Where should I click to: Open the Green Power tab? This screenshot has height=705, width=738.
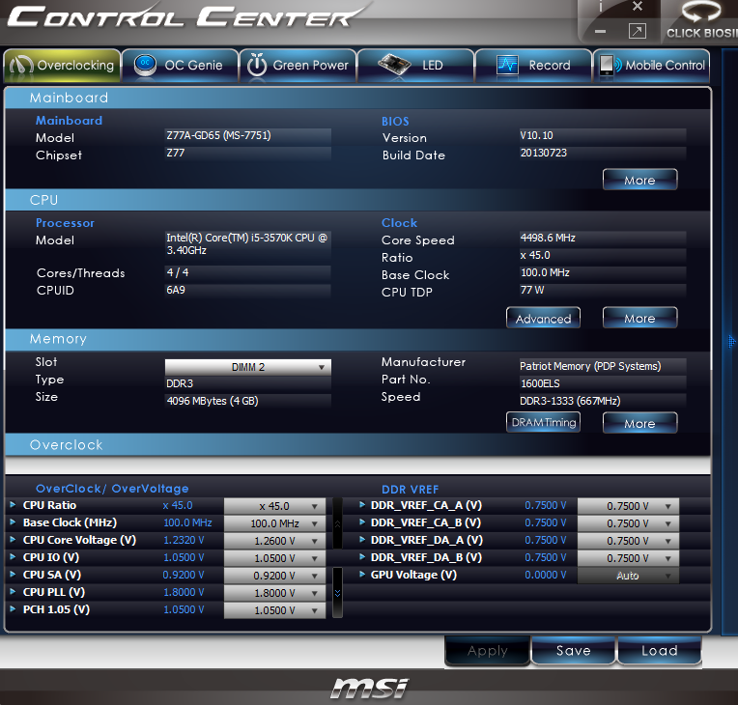point(298,66)
